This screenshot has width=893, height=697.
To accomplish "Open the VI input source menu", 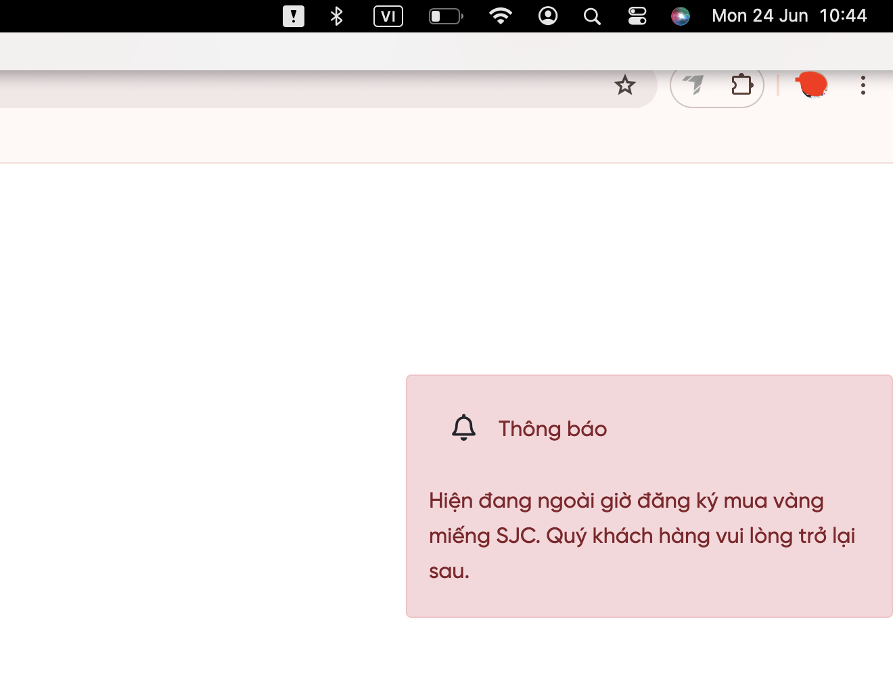I will point(388,16).
